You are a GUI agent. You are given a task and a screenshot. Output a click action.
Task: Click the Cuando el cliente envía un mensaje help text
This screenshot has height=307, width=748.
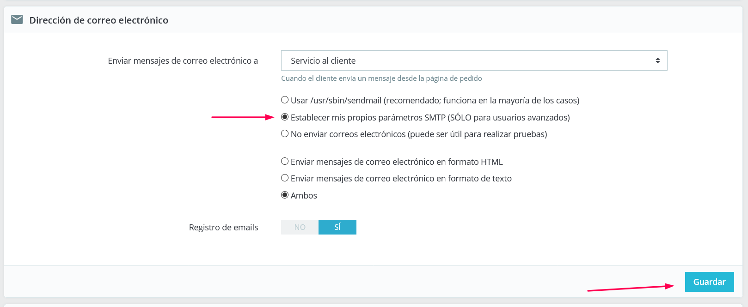[381, 78]
